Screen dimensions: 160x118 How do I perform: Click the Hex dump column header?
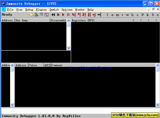(x=32, y=20)
